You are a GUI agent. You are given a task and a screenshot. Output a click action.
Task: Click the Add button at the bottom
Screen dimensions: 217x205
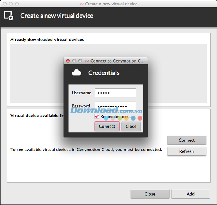[x=191, y=194]
